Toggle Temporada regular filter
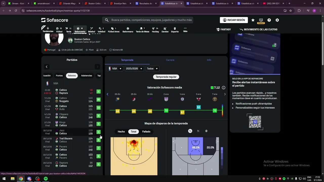The image size is (324, 182). [166, 77]
